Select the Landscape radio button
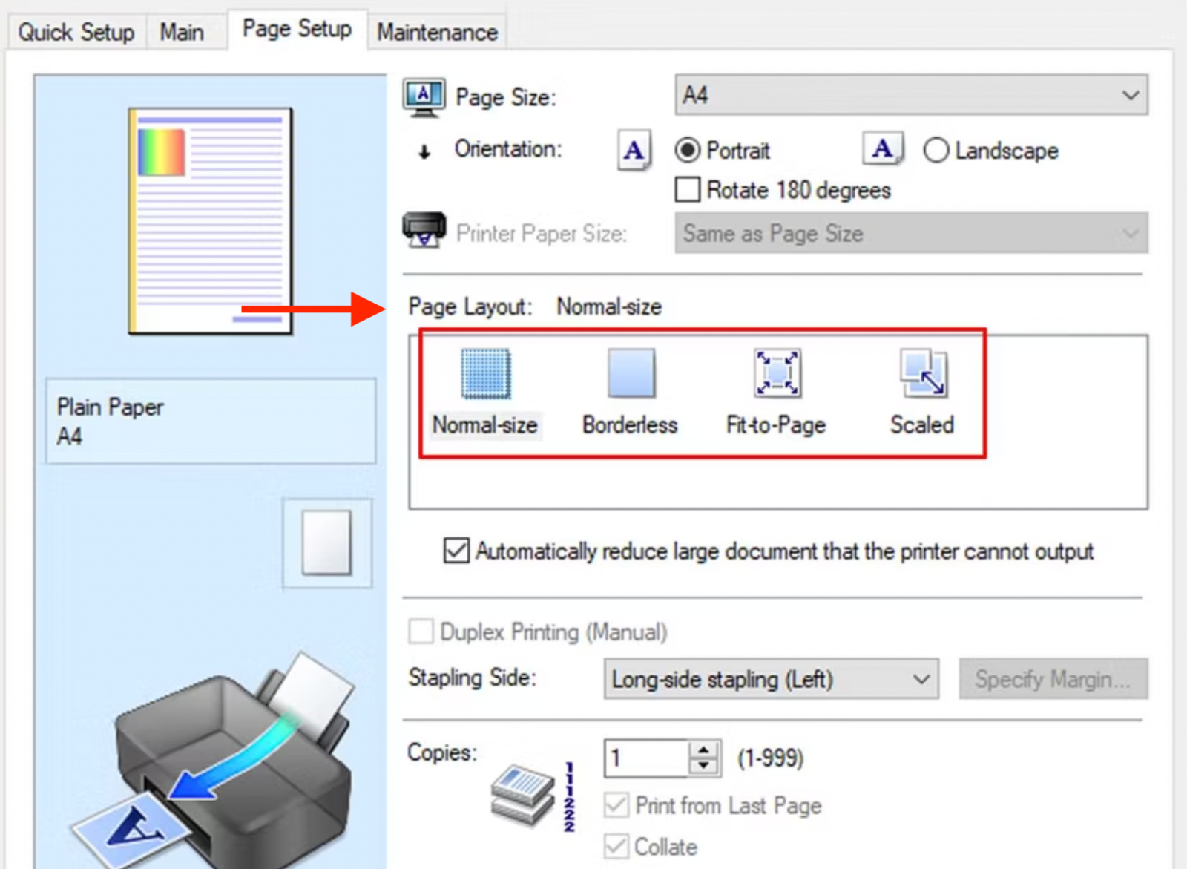 click(x=936, y=151)
